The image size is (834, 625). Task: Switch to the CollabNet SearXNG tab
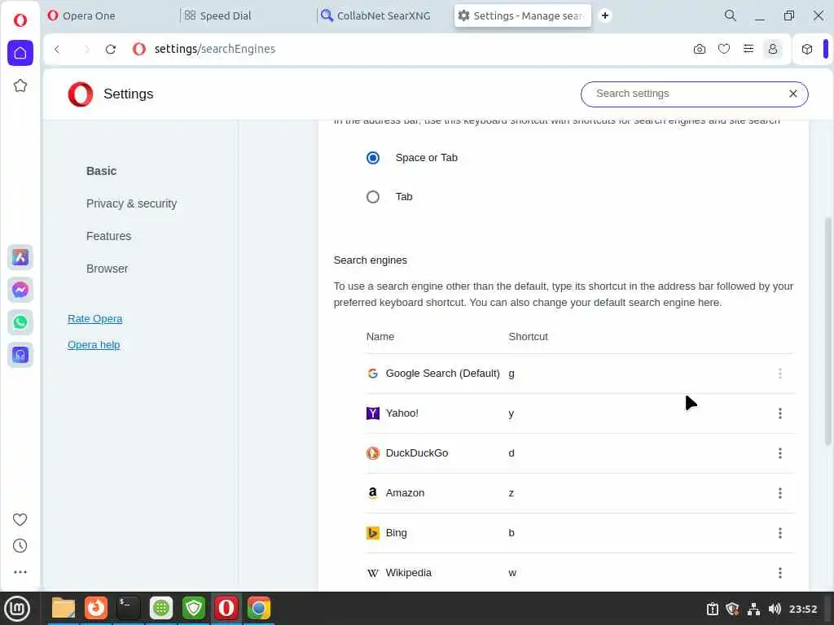click(x=384, y=15)
